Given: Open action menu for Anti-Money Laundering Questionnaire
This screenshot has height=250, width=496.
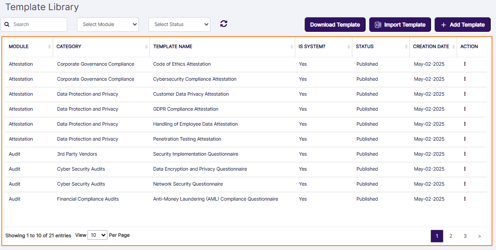Looking at the screenshot, I should tap(465, 199).
